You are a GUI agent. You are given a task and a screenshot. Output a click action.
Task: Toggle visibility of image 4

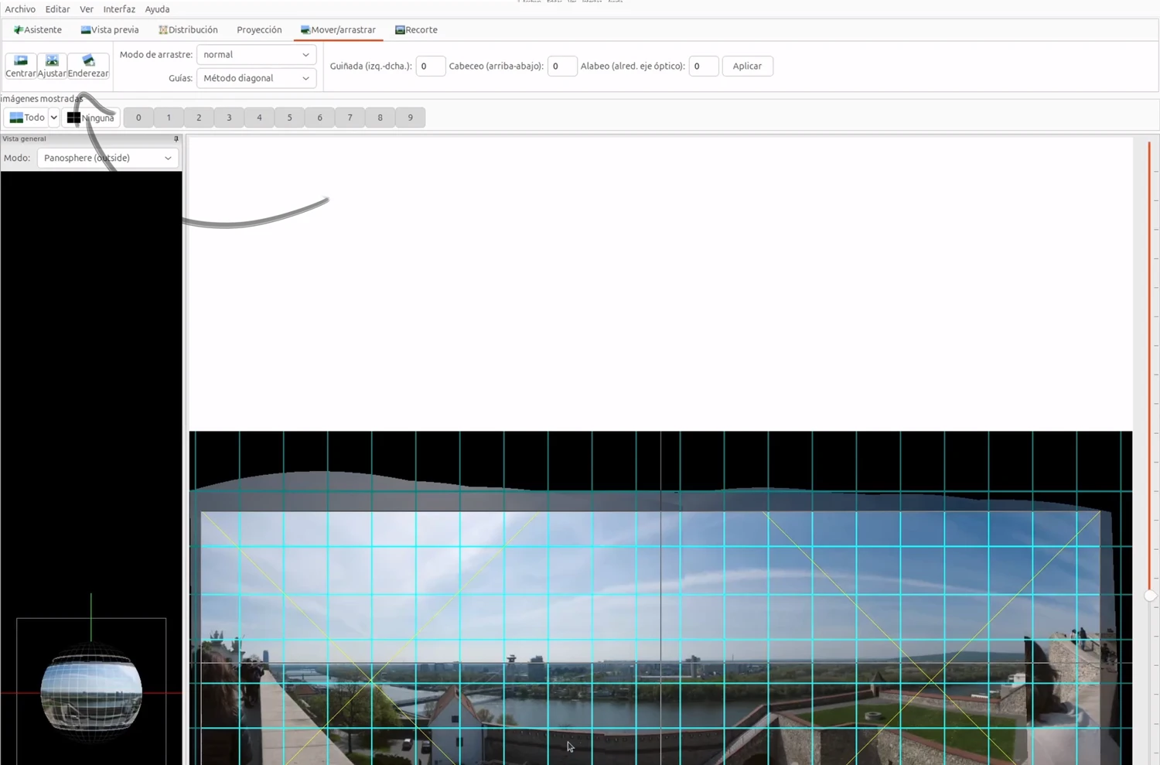pos(259,118)
